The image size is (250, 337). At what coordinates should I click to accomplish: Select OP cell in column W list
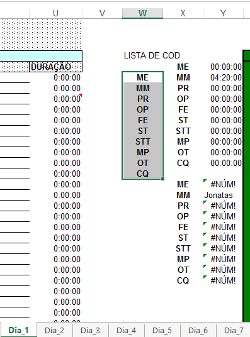tap(142, 109)
